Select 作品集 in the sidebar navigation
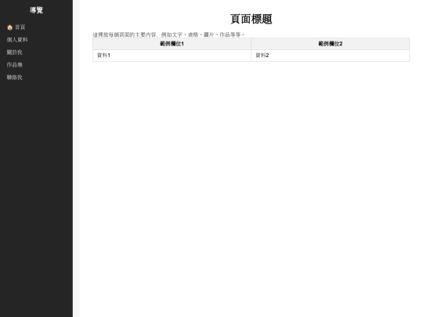 pos(15,65)
